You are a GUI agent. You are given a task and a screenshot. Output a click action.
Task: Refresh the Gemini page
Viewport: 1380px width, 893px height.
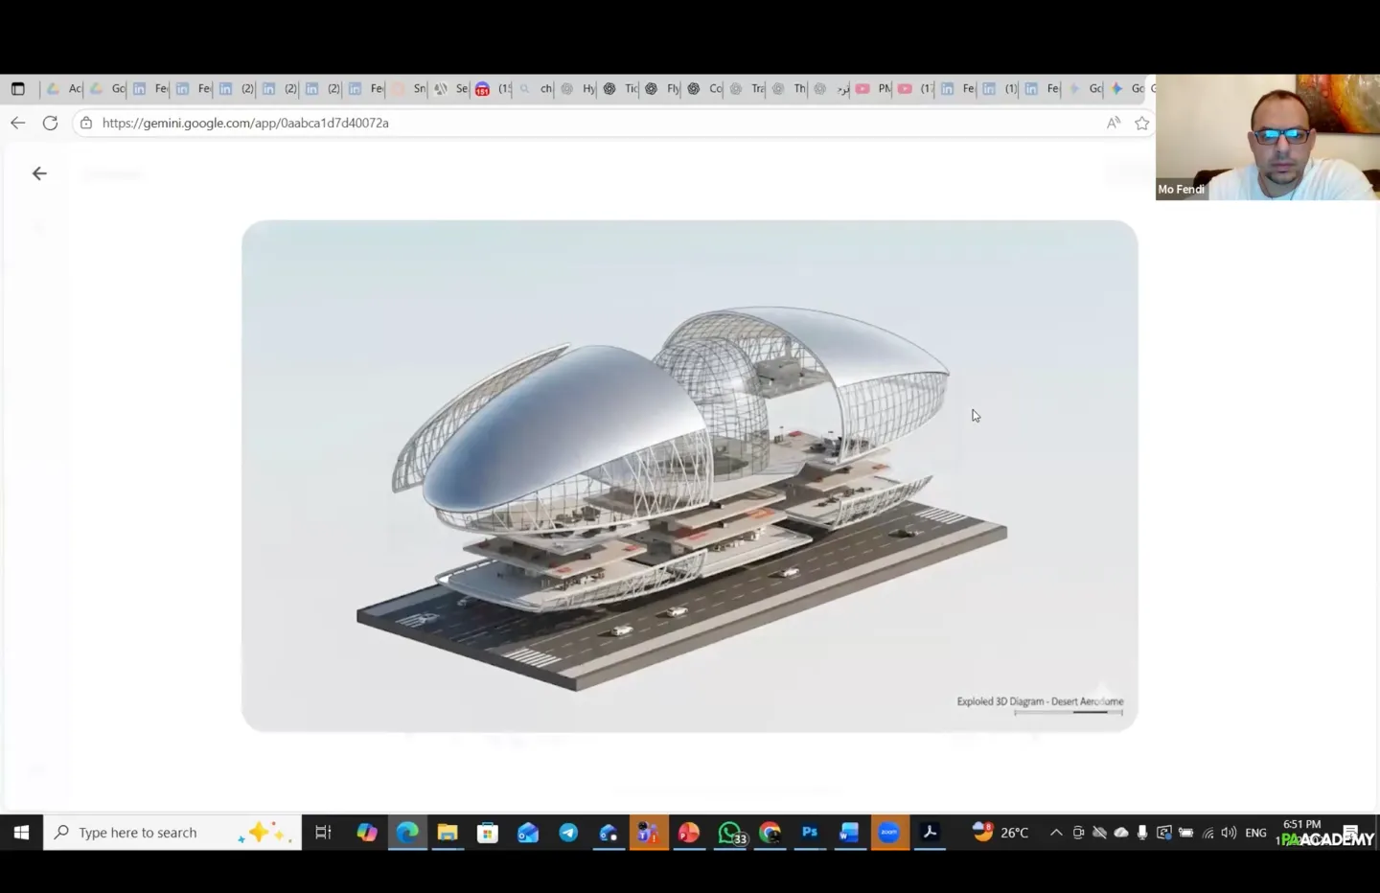(x=51, y=123)
